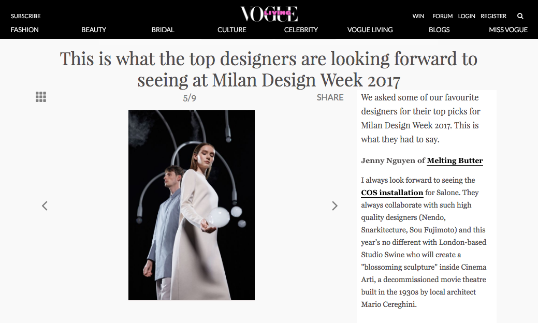This screenshot has width=538, height=323.
Task: Open the gallery grid view icon
Action: pos(41,97)
